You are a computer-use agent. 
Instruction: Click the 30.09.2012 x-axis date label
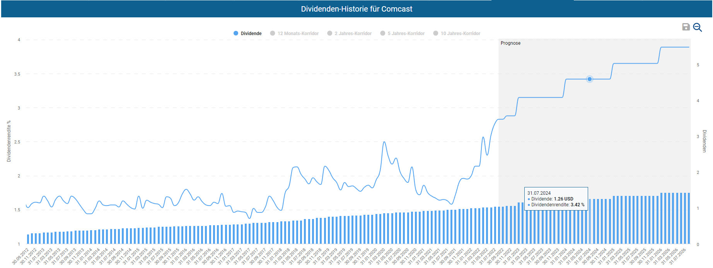click(x=21, y=256)
